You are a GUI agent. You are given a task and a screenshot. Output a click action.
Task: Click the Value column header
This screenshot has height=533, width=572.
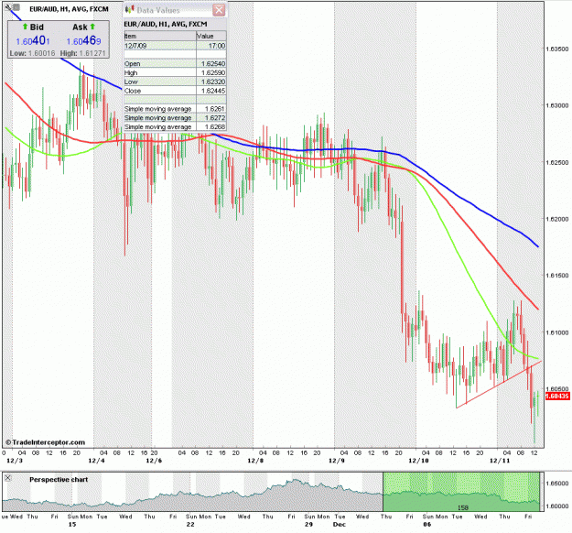pyautogui.click(x=211, y=36)
